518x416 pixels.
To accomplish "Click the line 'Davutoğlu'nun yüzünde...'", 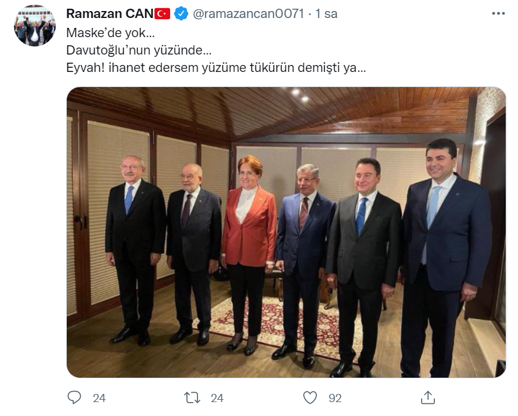I will pyautogui.click(x=139, y=50).
